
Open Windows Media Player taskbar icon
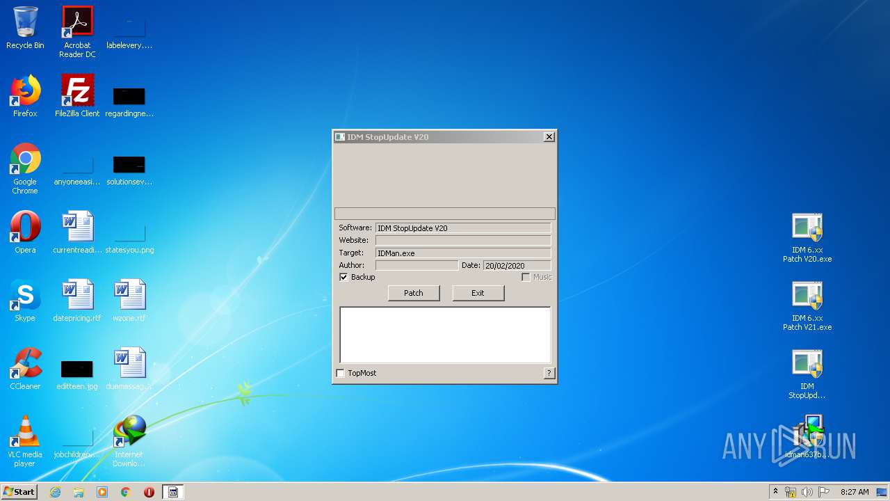(102, 492)
